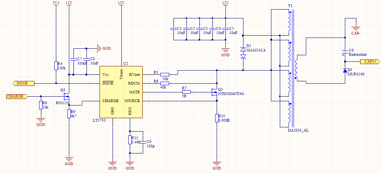Click the D3 MURS160 diode symbol
The height and width of the screenshot is (173, 382).
click(345, 71)
